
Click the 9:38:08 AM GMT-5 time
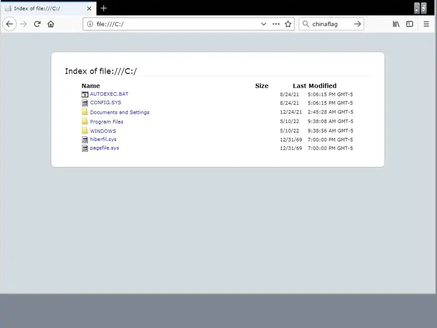click(330, 121)
